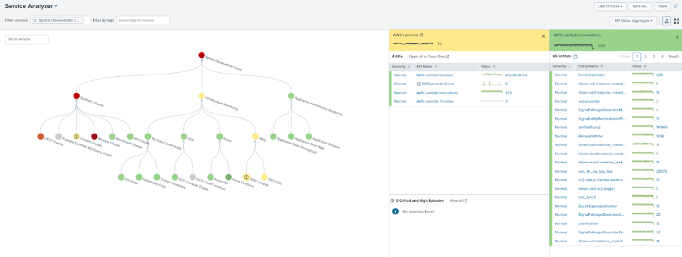This screenshot has height=257, width=682.
Task: Click the yellow Infrastructure Monitoring node
Action: click(201, 96)
